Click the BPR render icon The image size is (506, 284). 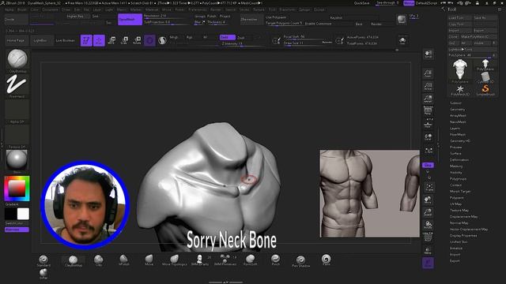point(402,19)
